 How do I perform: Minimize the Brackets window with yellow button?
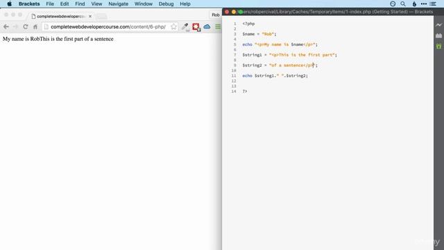234,12
